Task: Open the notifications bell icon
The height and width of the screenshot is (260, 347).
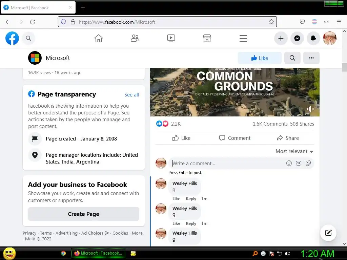Action: click(313, 38)
